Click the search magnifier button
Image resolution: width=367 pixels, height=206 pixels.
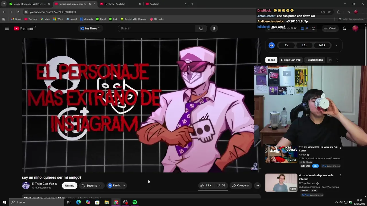[x=201, y=28]
